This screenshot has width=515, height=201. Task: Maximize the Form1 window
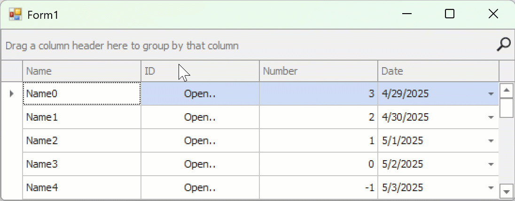(x=450, y=15)
